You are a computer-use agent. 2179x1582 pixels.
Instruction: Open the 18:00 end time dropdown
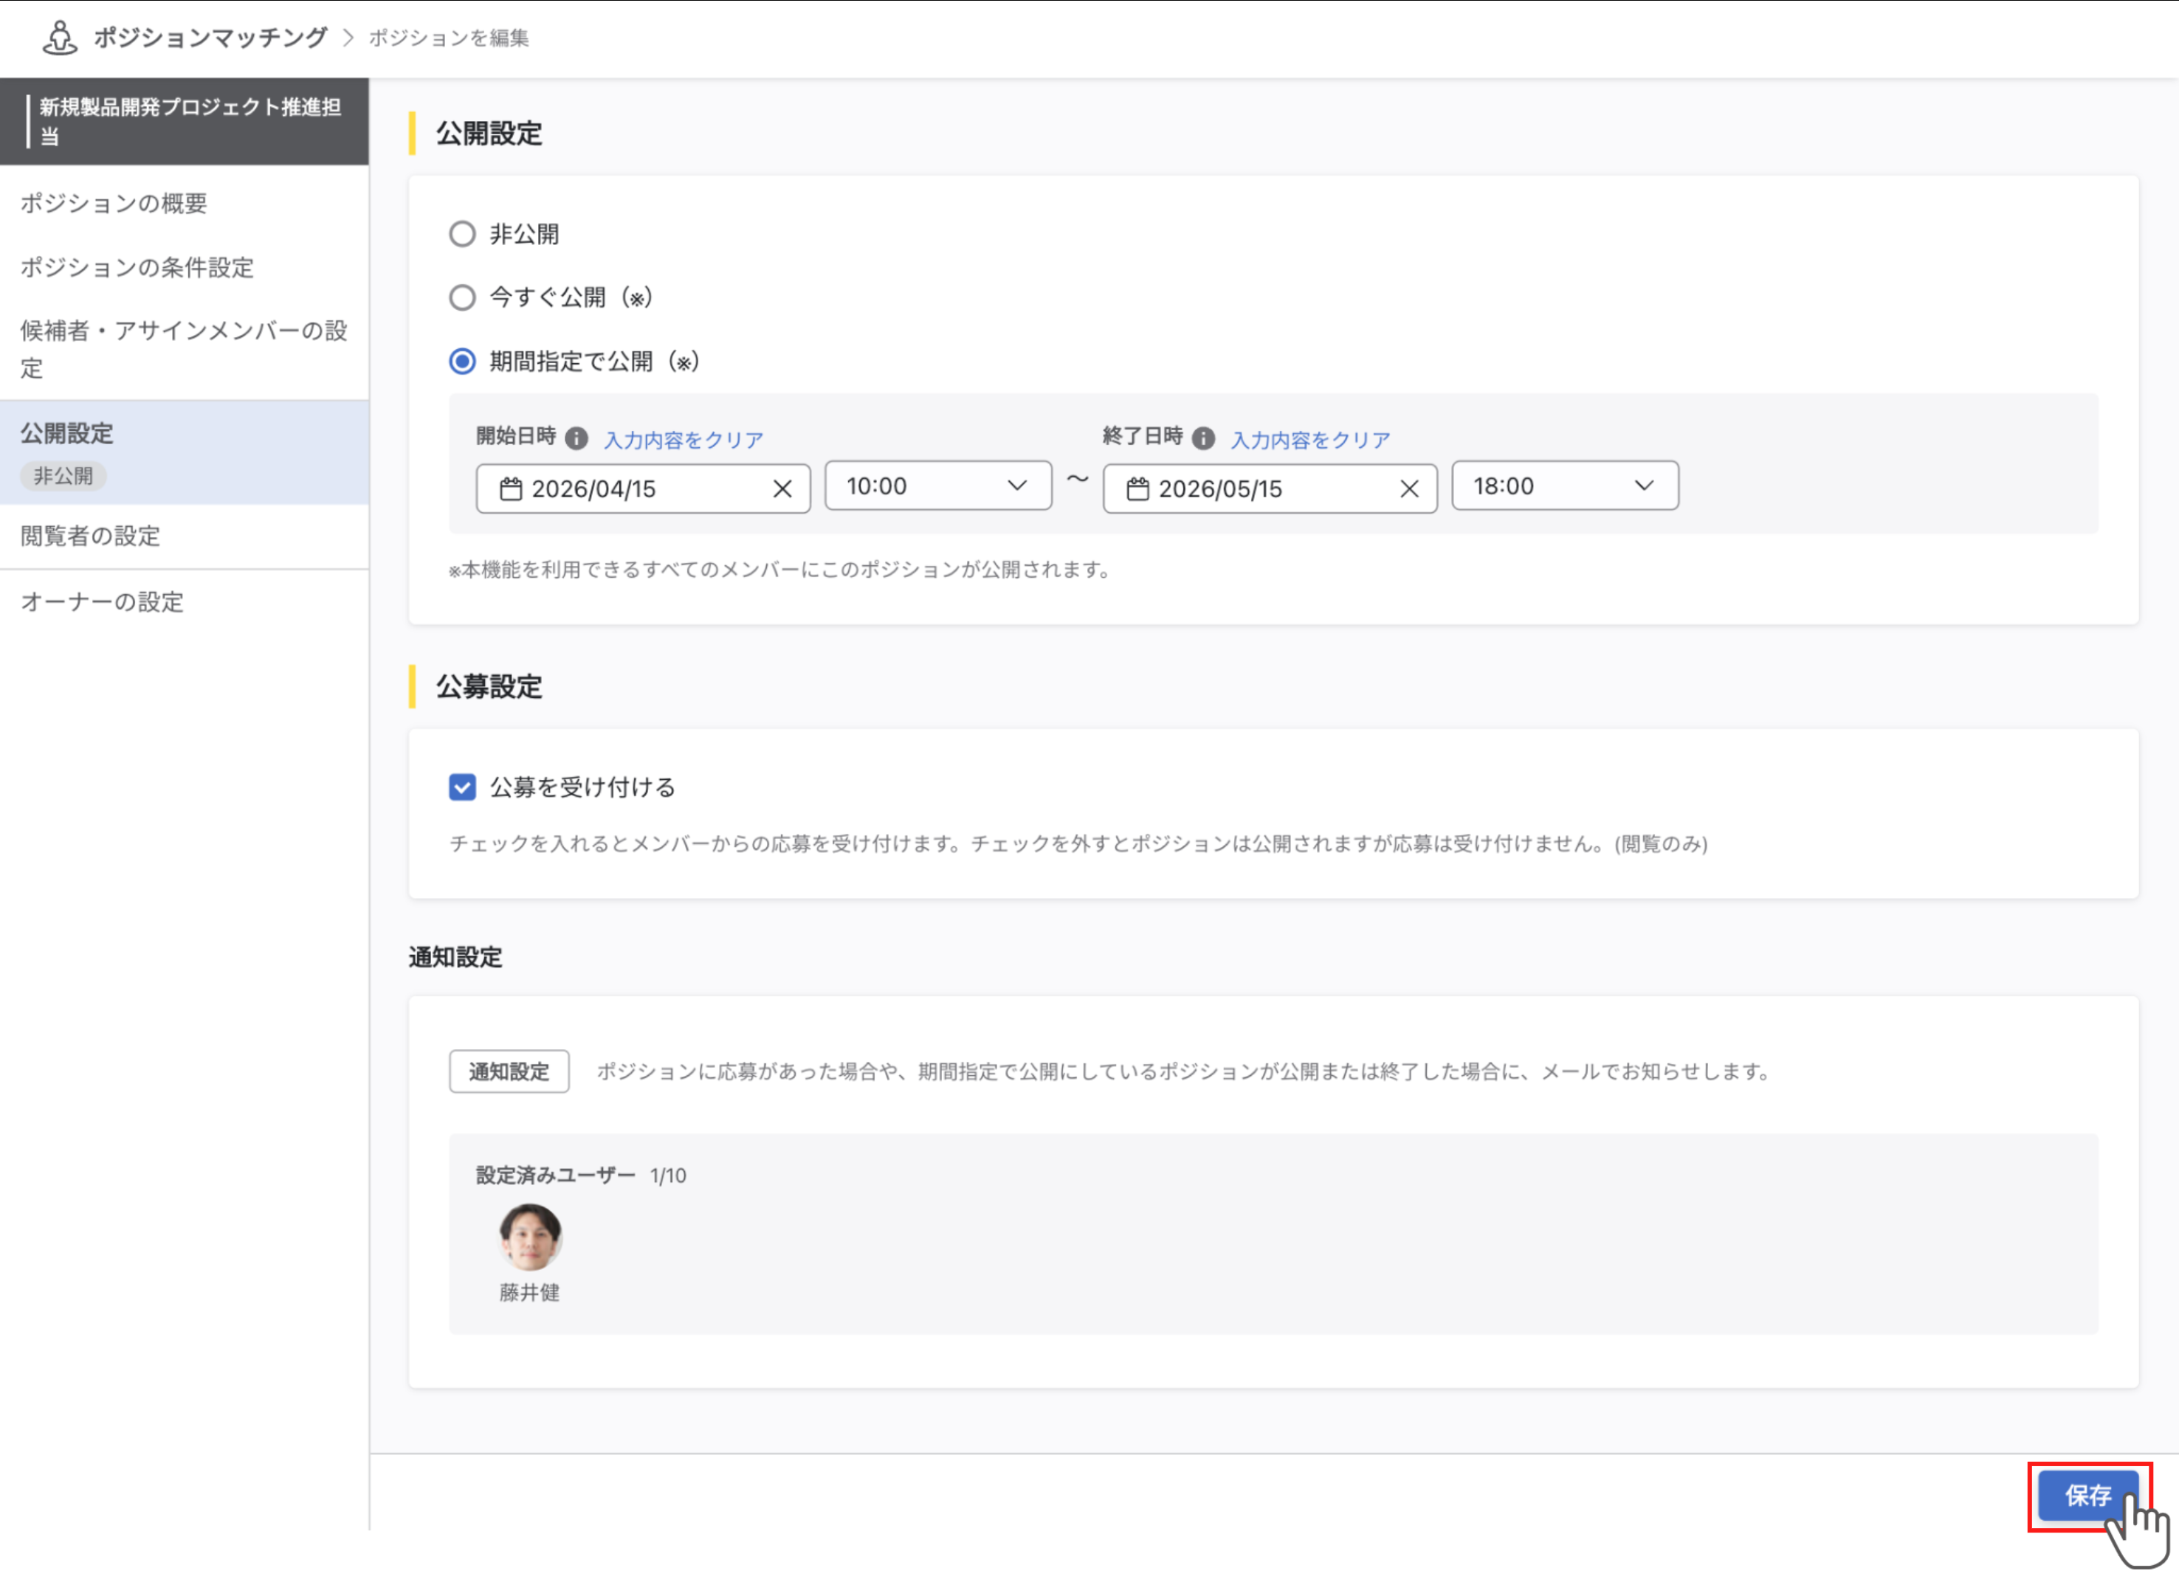[x=1564, y=486]
